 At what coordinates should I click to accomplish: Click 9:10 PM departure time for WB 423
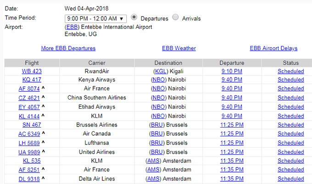pyautogui.click(x=232, y=71)
